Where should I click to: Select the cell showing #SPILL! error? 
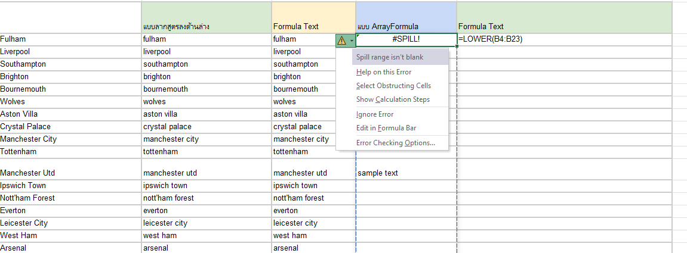(x=406, y=39)
